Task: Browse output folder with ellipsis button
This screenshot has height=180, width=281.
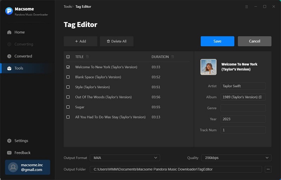Action: tap(268, 169)
